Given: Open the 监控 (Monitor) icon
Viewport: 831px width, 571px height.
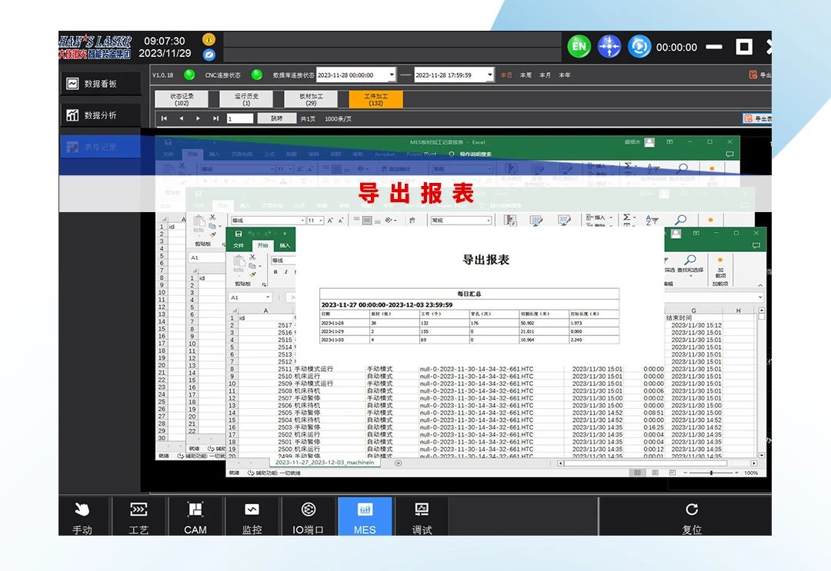Looking at the screenshot, I should pos(252,516).
